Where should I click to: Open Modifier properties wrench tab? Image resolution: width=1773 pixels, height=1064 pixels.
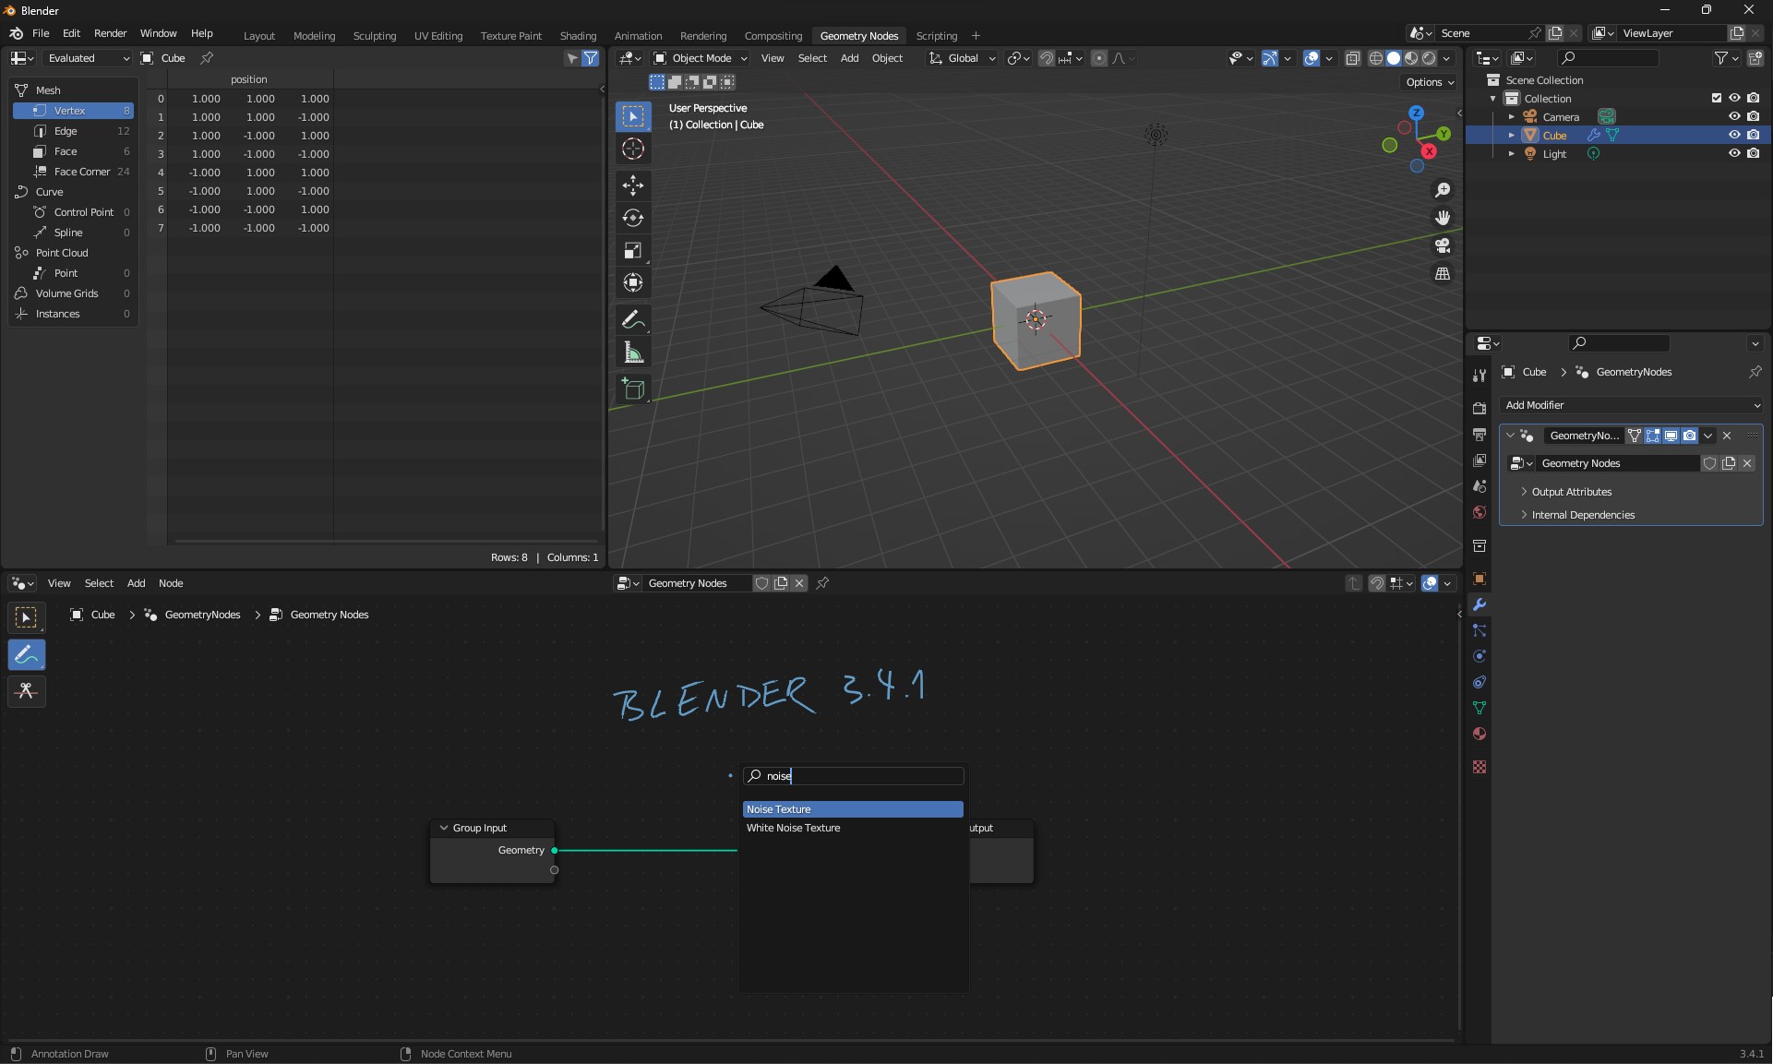1479,605
